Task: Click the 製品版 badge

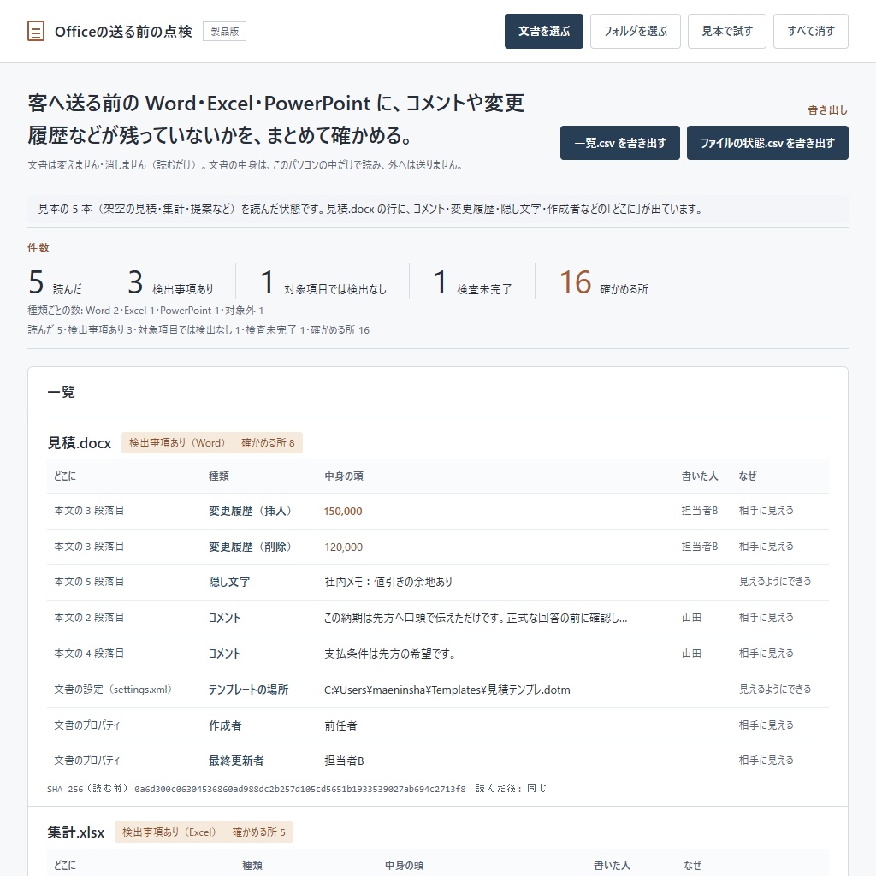Action: coord(225,32)
